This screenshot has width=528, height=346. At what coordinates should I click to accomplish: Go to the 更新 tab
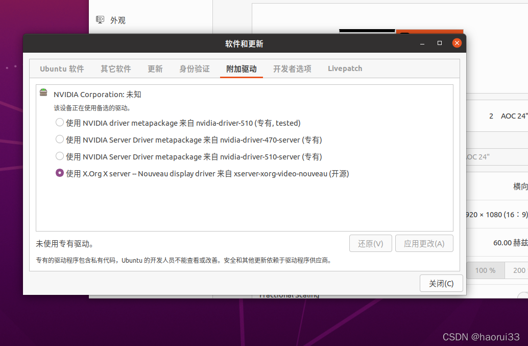tap(155, 68)
